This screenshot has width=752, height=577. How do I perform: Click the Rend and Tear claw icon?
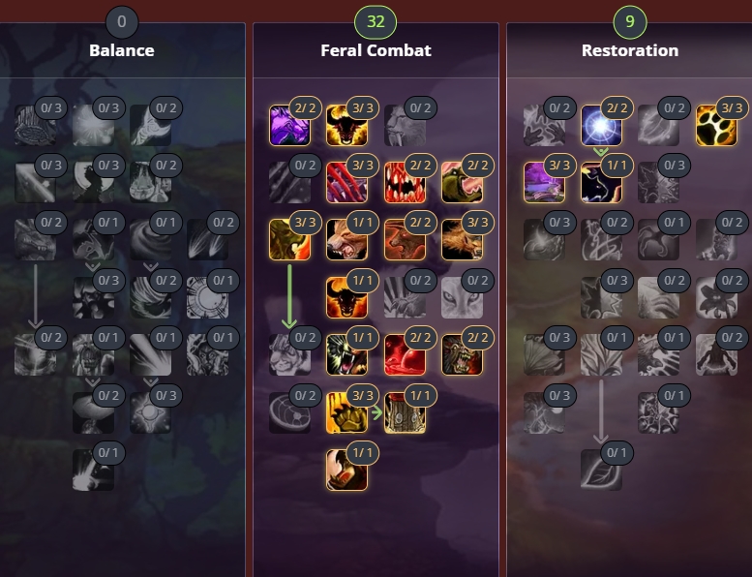click(x=346, y=412)
